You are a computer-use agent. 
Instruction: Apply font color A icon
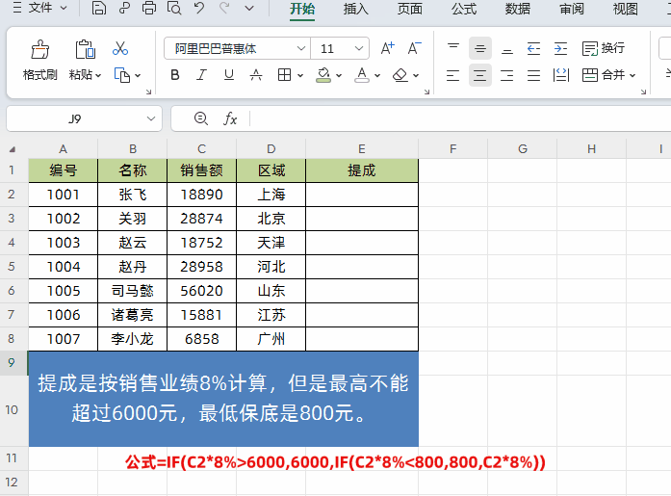click(x=362, y=75)
